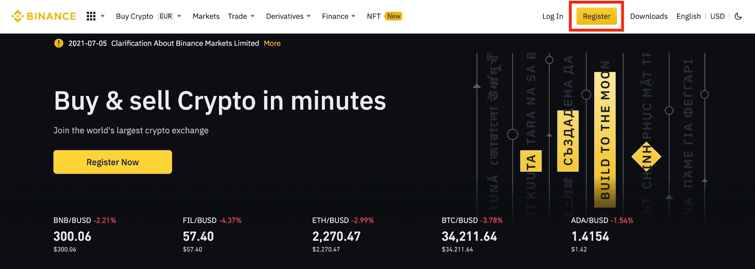Click the Binance logo
This screenshot has width=755, height=269.
click(x=44, y=16)
